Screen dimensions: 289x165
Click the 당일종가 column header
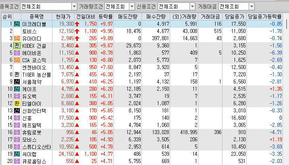click(x=235, y=17)
